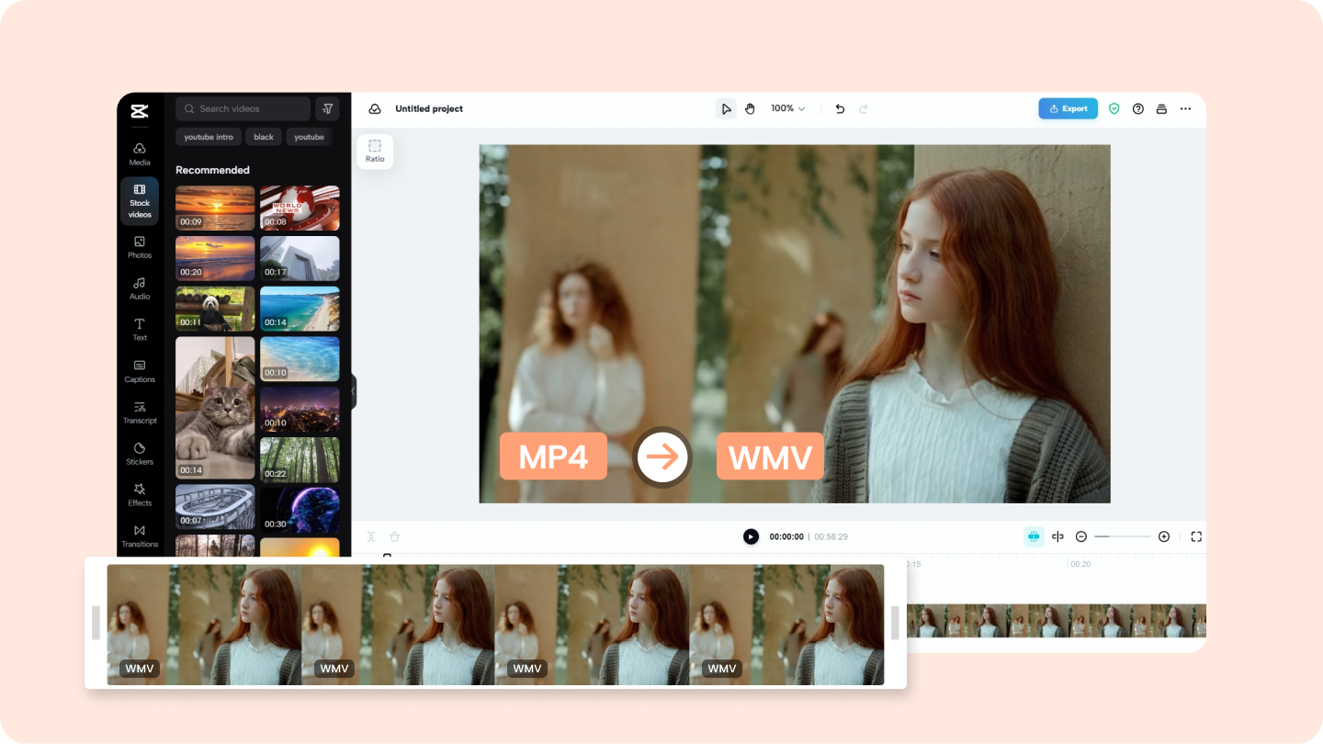Collapse the left media panel
The image size is (1323, 744).
click(x=352, y=391)
